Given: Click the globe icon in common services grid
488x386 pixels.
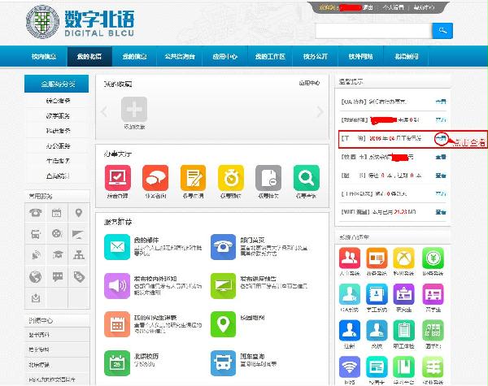Looking at the screenshot, I should coord(35,276).
